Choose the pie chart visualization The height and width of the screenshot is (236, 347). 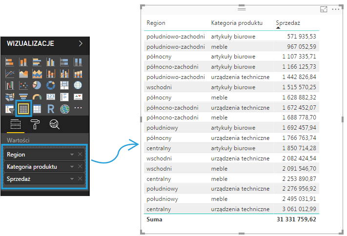click(37, 85)
